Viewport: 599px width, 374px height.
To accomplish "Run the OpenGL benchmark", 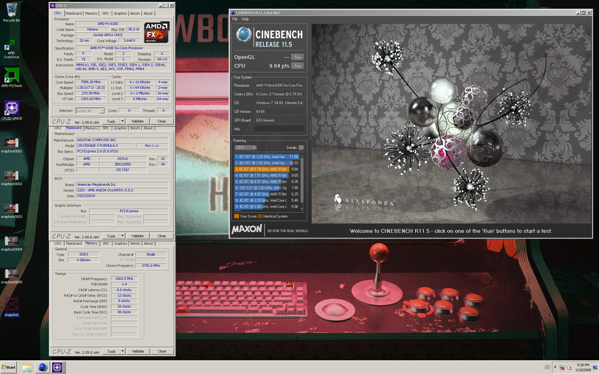I will click(298, 57).
